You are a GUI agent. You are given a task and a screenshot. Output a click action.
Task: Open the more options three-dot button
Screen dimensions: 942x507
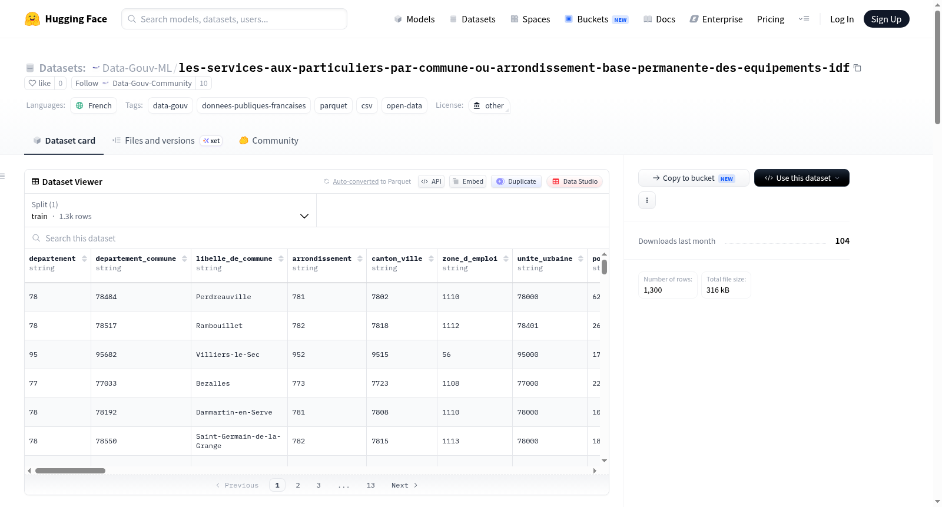coord(647,200)
